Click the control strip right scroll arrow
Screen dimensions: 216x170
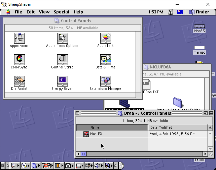[116, 166]
